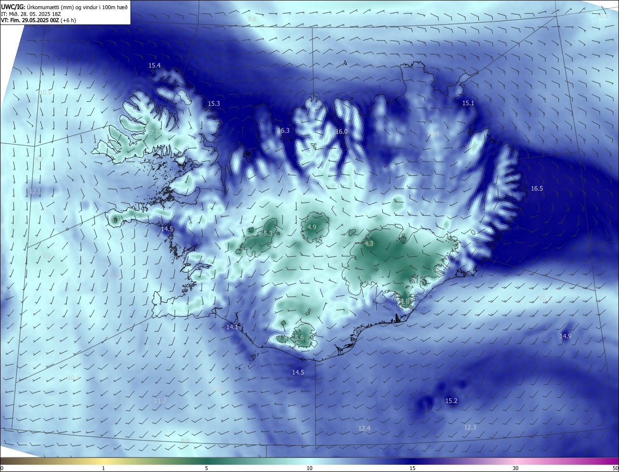Click the 10.0 value label
Image resolution: width=619 pixels, height=472 pixels.
46,92
